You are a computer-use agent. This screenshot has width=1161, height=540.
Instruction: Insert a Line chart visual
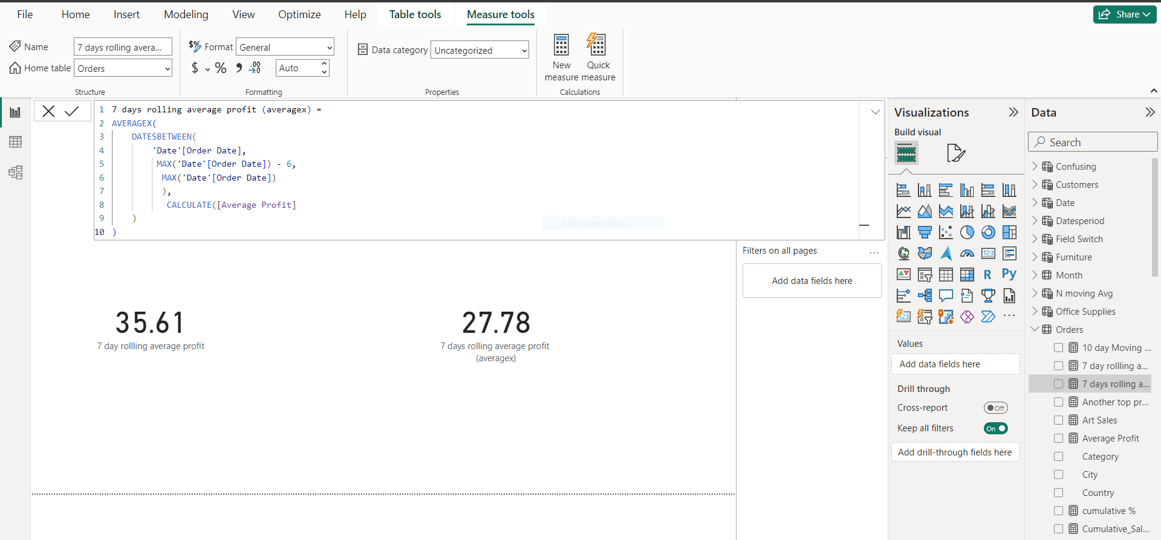(x=903, y=211)
